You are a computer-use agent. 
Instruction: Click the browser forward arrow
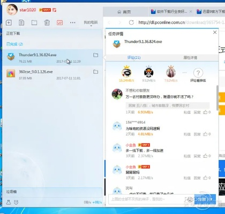tap(120, 22)
